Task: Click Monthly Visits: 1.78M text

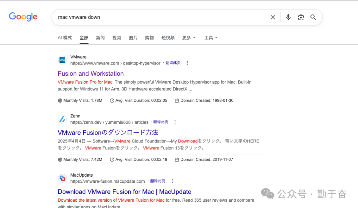Action: pos(83,101)
